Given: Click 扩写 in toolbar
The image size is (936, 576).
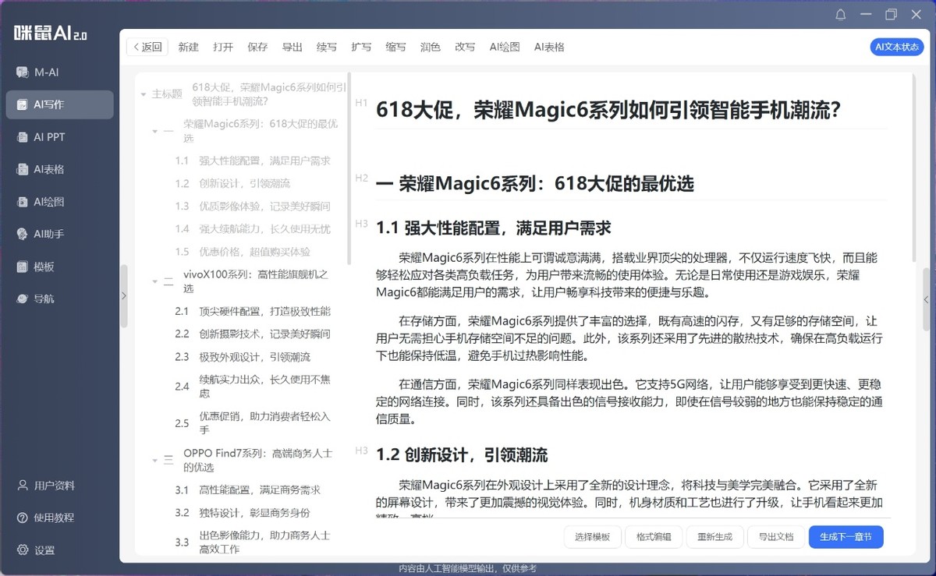Looking at the screenshot, I should [361, 47].
